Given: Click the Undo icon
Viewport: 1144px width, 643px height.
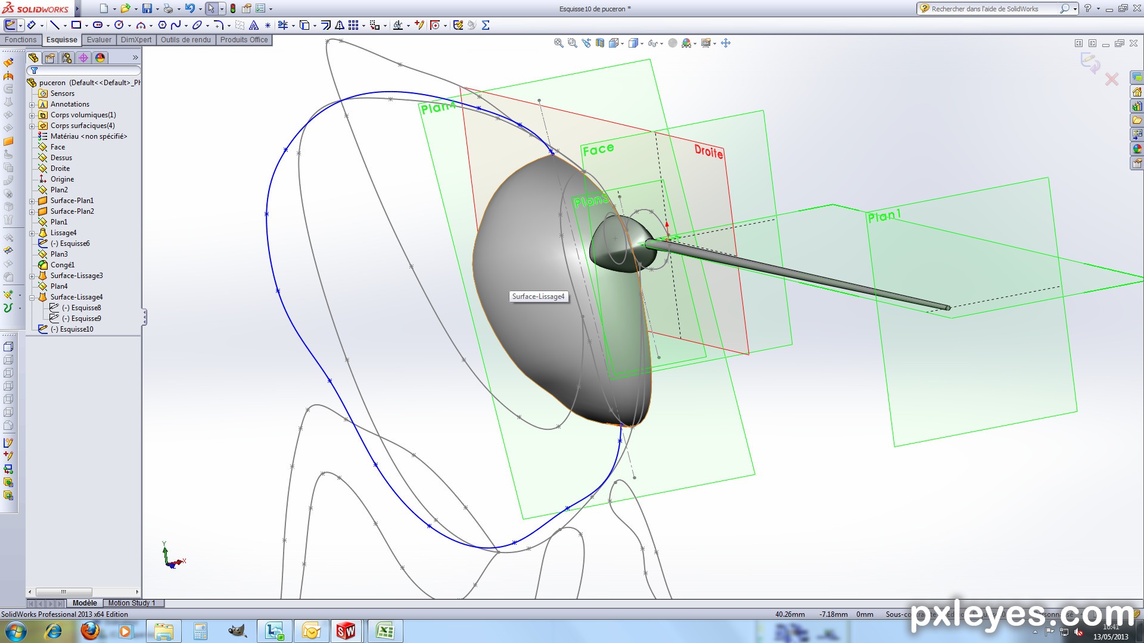Looking at the screenshot, I should [189, 8].
